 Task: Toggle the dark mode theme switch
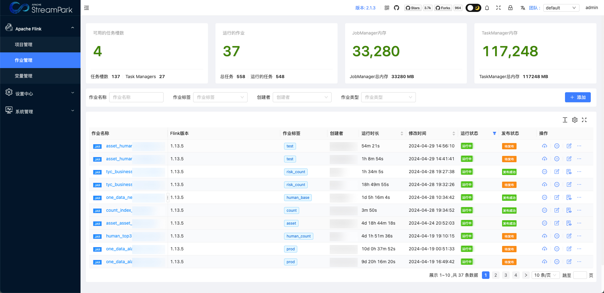tap(473, 8)
